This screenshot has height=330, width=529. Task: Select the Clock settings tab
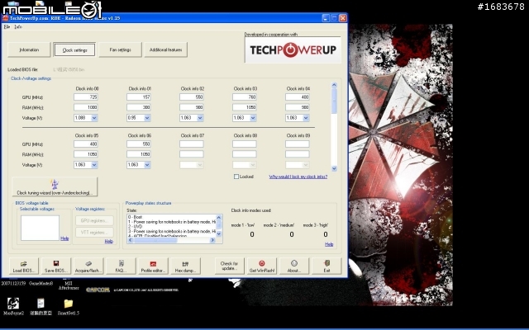[x=74, y=49]
